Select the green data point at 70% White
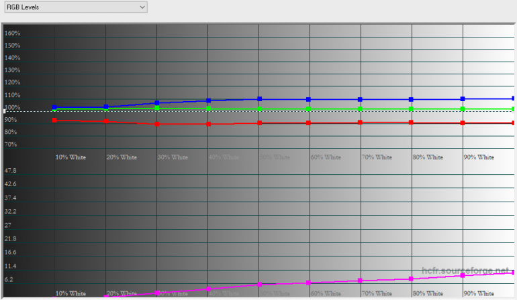The width and height of the screenshot is (517, 300). coord(361,108)
